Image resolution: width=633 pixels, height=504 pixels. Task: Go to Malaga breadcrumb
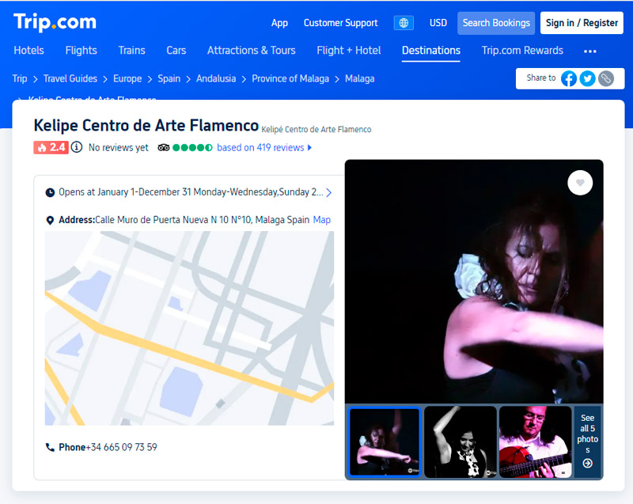tap(360, 78)
